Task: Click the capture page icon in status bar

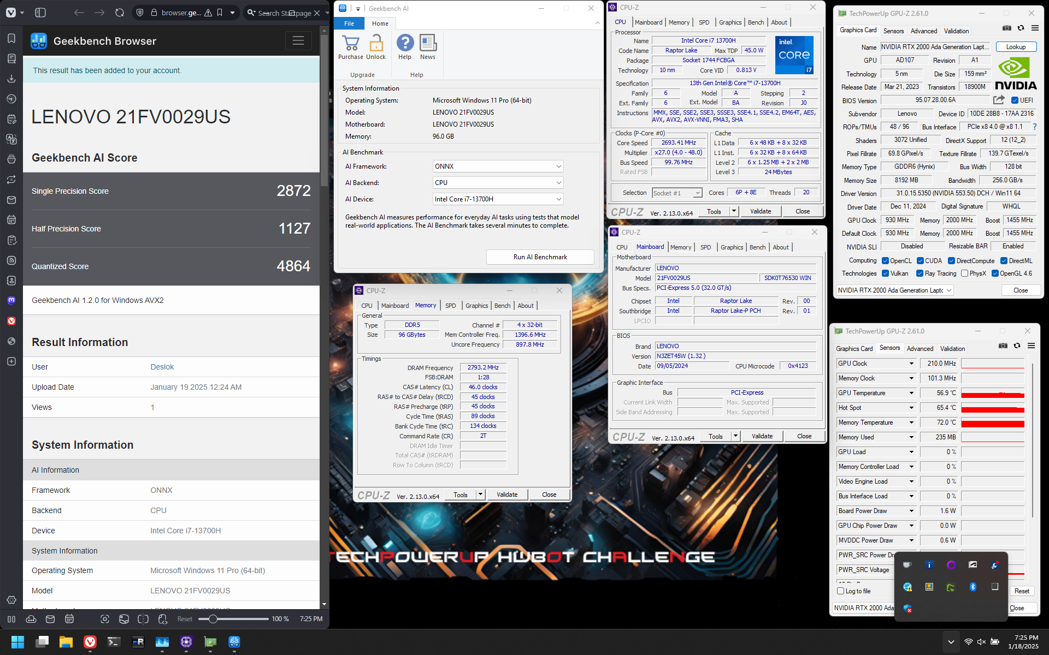Action: 105,619
